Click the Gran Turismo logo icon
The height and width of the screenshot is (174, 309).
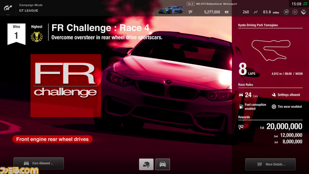tap(8, 8)
